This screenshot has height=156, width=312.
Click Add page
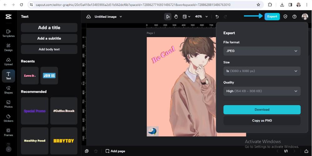115,151
